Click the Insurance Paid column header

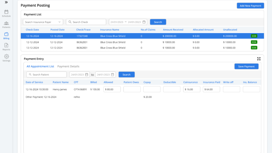212,82
